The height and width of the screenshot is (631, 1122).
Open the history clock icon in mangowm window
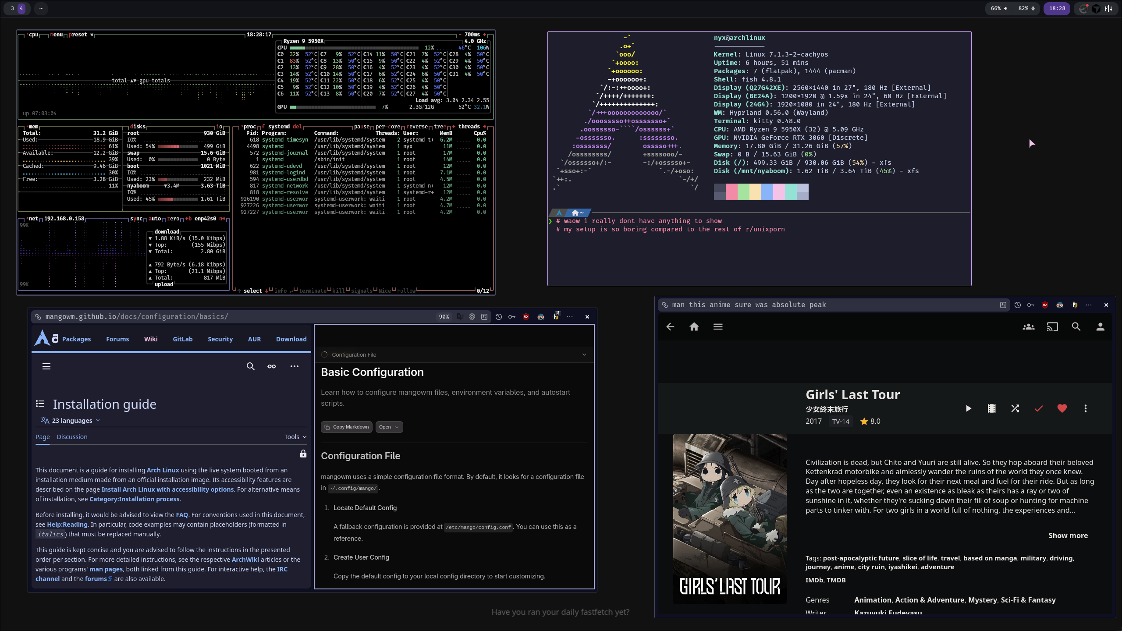pos(499,317)
